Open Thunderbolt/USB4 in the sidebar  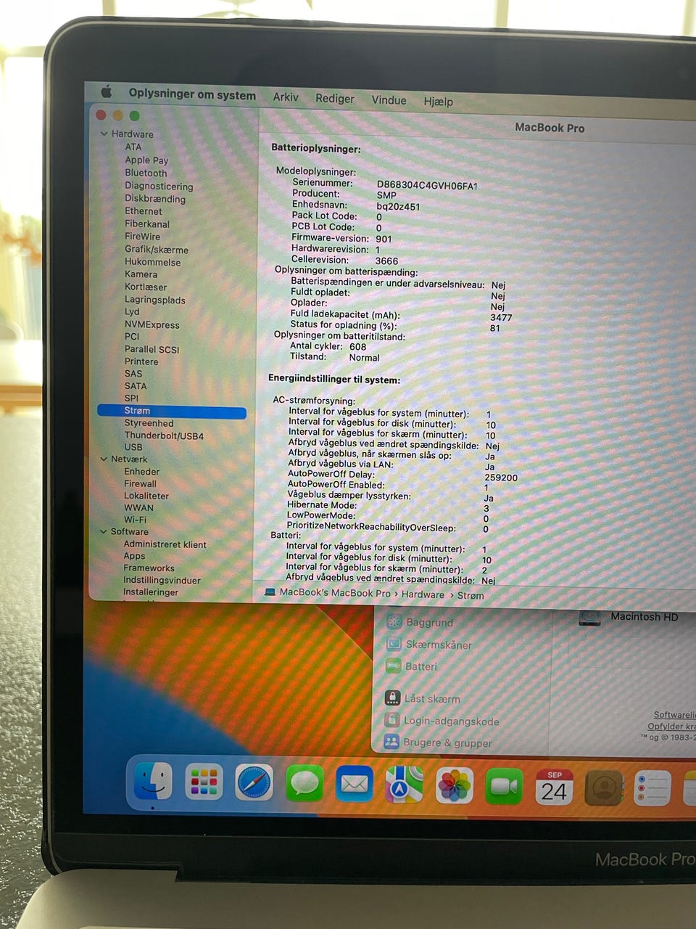(164, 435)
